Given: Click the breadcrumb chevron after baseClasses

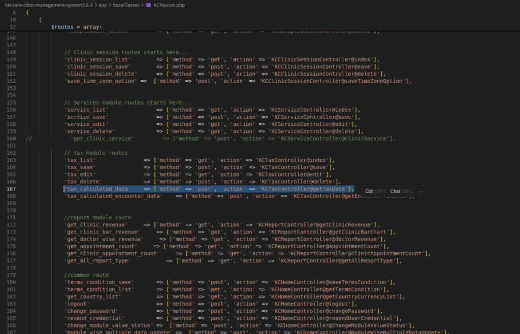Looking at the screenshot, I should coord(142,5).
